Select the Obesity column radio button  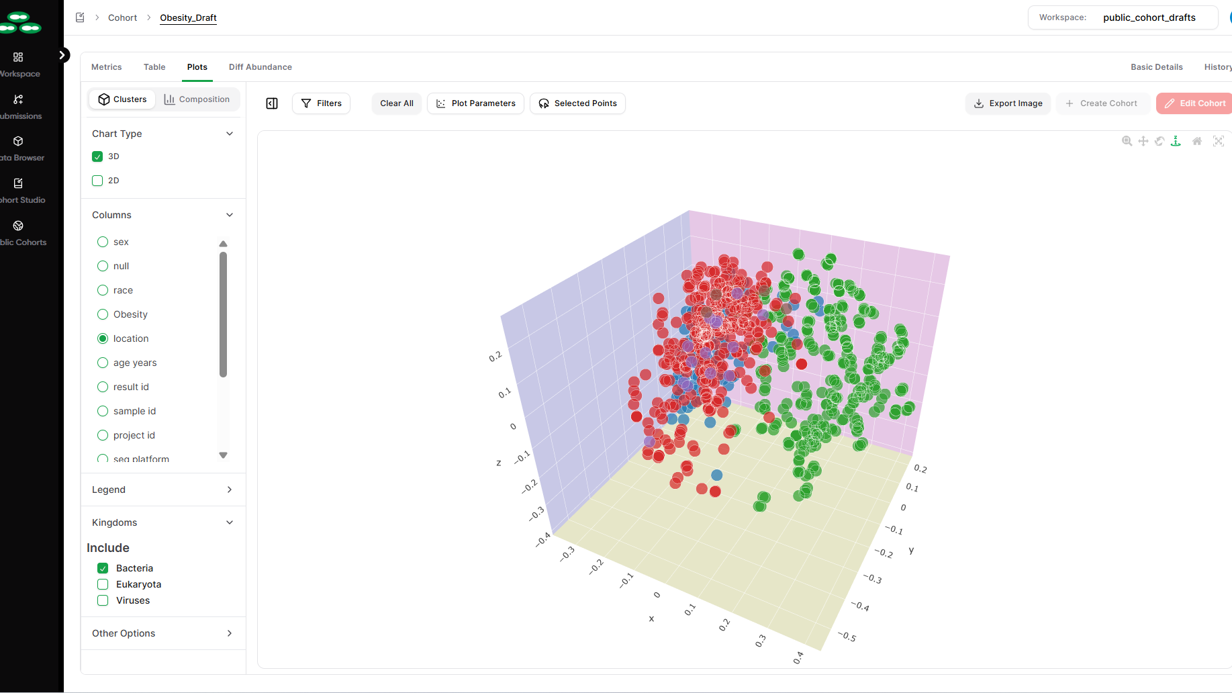(x=103, y=314)
